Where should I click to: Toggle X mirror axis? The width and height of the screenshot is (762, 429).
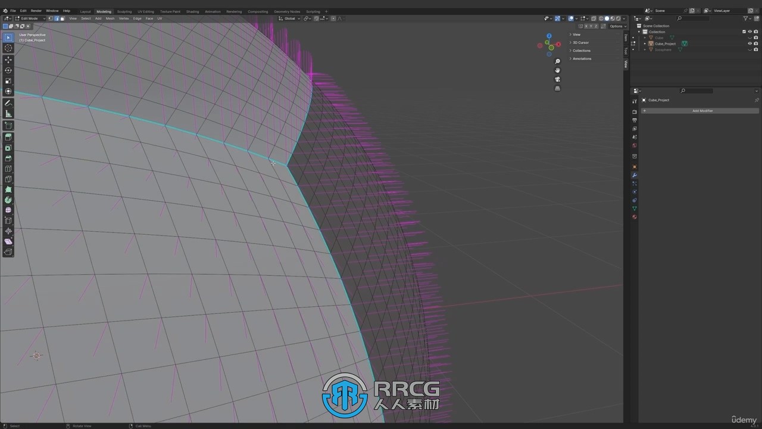pos(586,26)
